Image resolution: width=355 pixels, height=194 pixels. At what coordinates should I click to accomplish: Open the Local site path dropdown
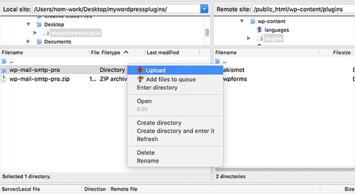pyautogui.click(x=204, y=9)
